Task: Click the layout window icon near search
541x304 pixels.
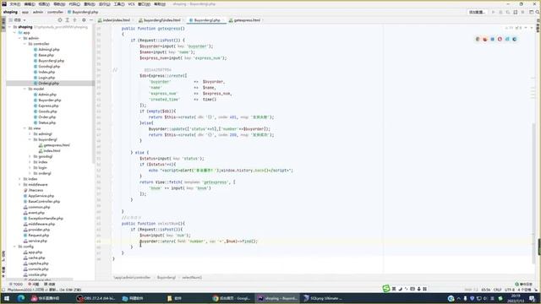Action: [x=532, y=12]
